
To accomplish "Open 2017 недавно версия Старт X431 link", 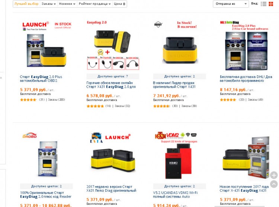I will pos(111,188).
